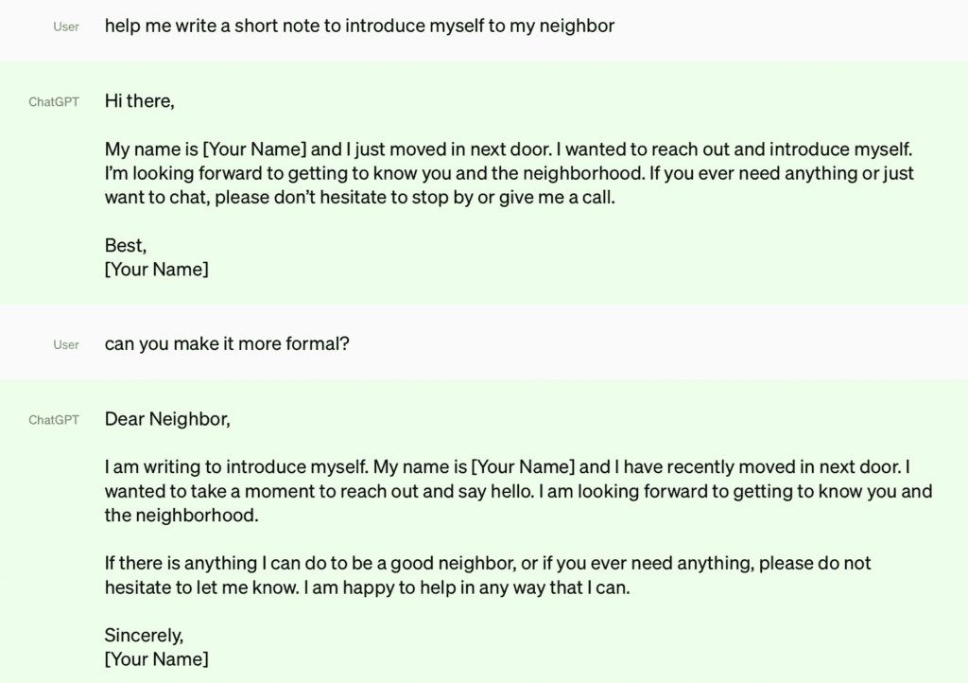The width and height of the screenshot is (968, 683).
Task: Select the "can you make it more formal?" message
Action: click(x=227, y=344)
